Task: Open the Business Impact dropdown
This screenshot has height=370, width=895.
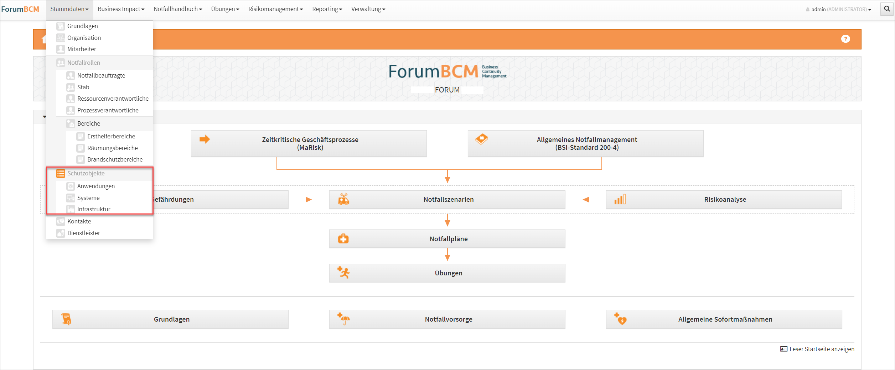Action: pos(121,9)
